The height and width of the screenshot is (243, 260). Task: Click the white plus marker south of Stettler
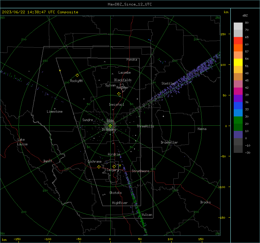coord(163,116)
